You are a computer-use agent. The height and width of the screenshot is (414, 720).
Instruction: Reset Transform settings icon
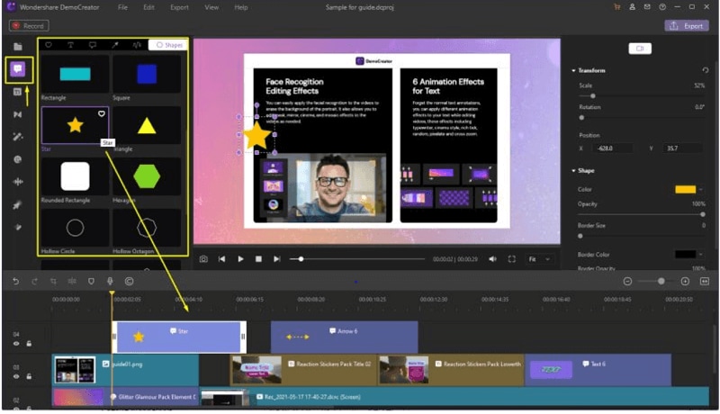point(706,70)
